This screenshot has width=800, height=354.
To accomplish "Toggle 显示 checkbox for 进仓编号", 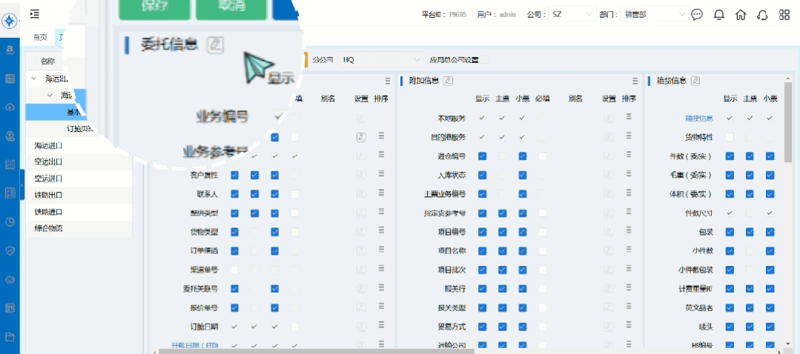I will click(482, 156).
